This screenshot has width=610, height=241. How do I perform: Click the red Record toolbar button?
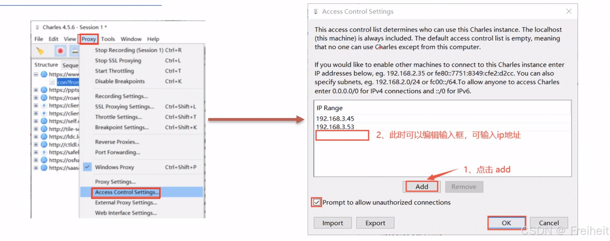pos(60,51)
